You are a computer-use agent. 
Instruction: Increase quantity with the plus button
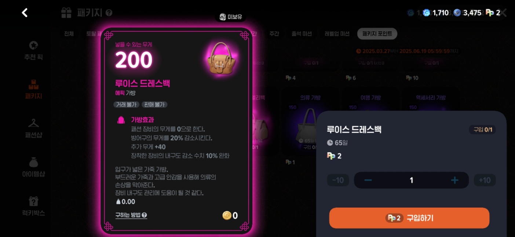point(454,180)
